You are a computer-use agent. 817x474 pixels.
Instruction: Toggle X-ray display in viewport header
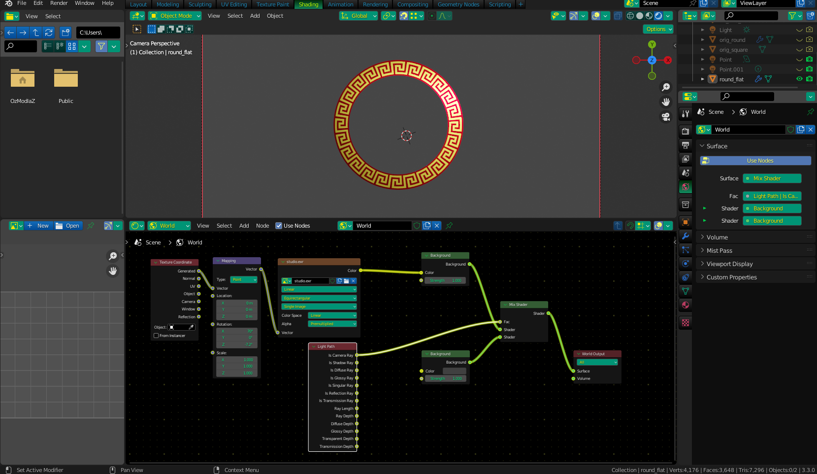618,16
